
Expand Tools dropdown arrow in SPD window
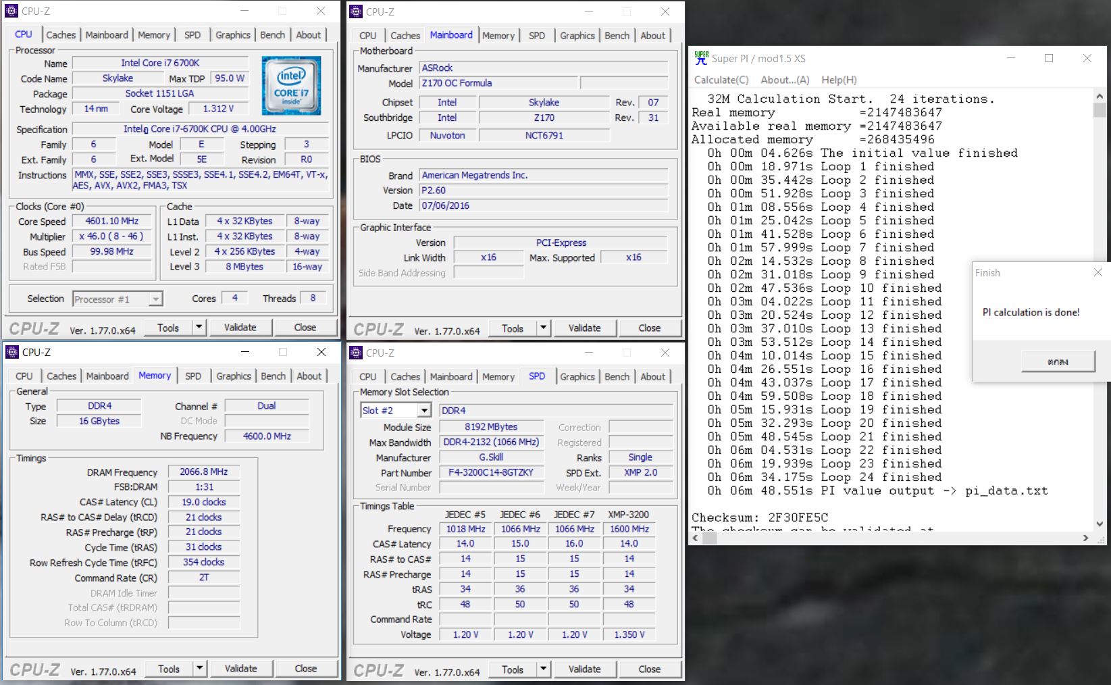tap(543, 669)
